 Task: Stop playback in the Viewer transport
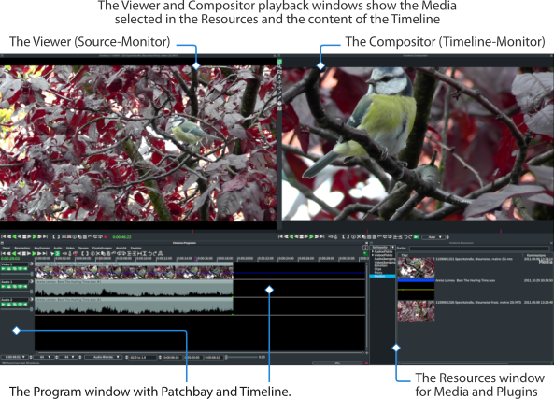click(24, 237)
